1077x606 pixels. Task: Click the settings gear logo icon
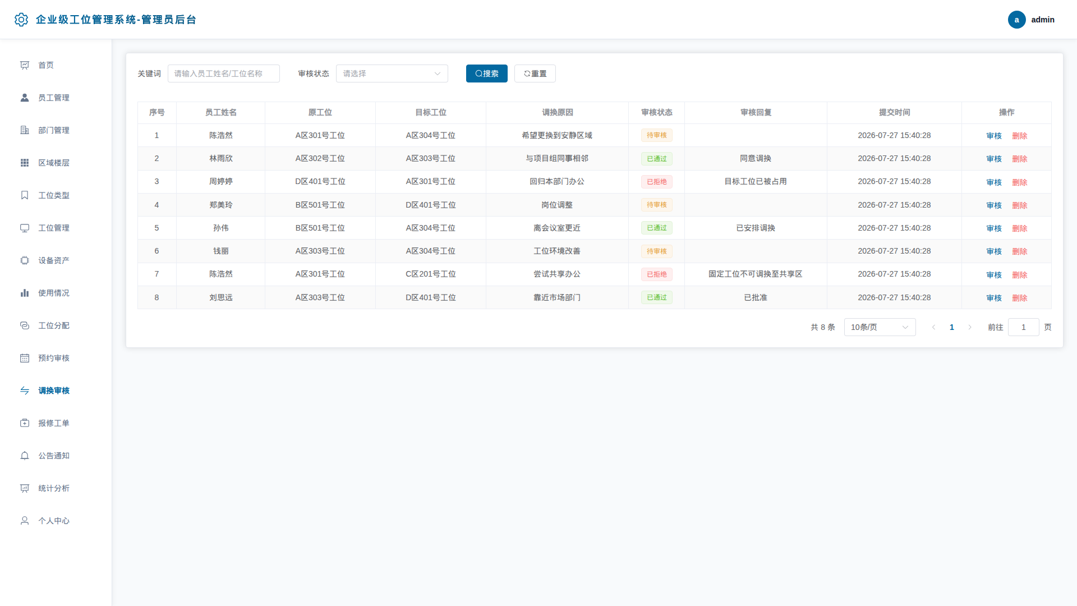coord(21,20)
